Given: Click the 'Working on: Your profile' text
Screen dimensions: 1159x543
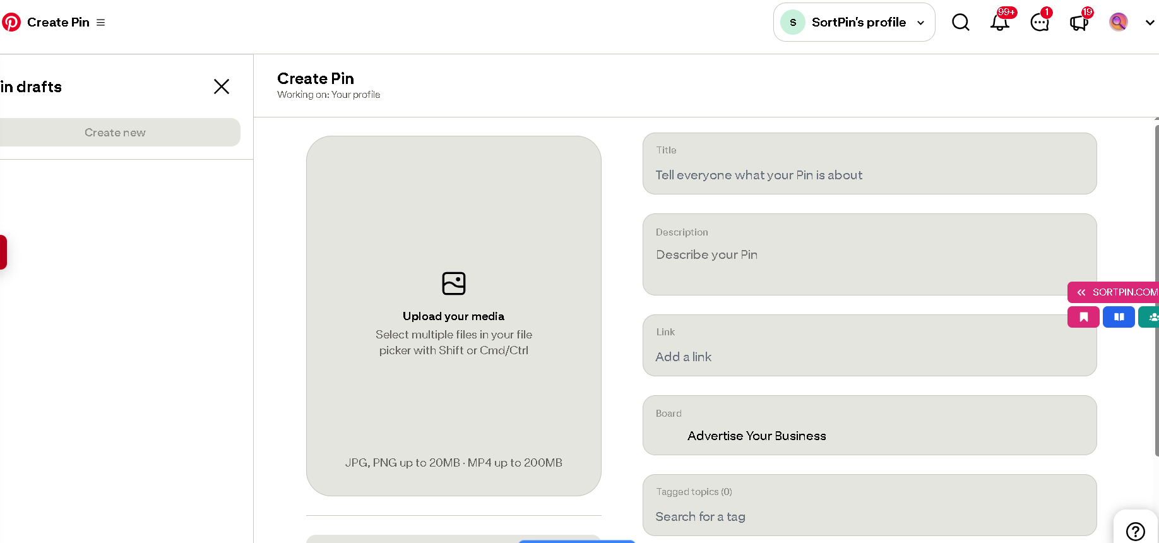Looking at the screenshot, I should coord(329,95).
